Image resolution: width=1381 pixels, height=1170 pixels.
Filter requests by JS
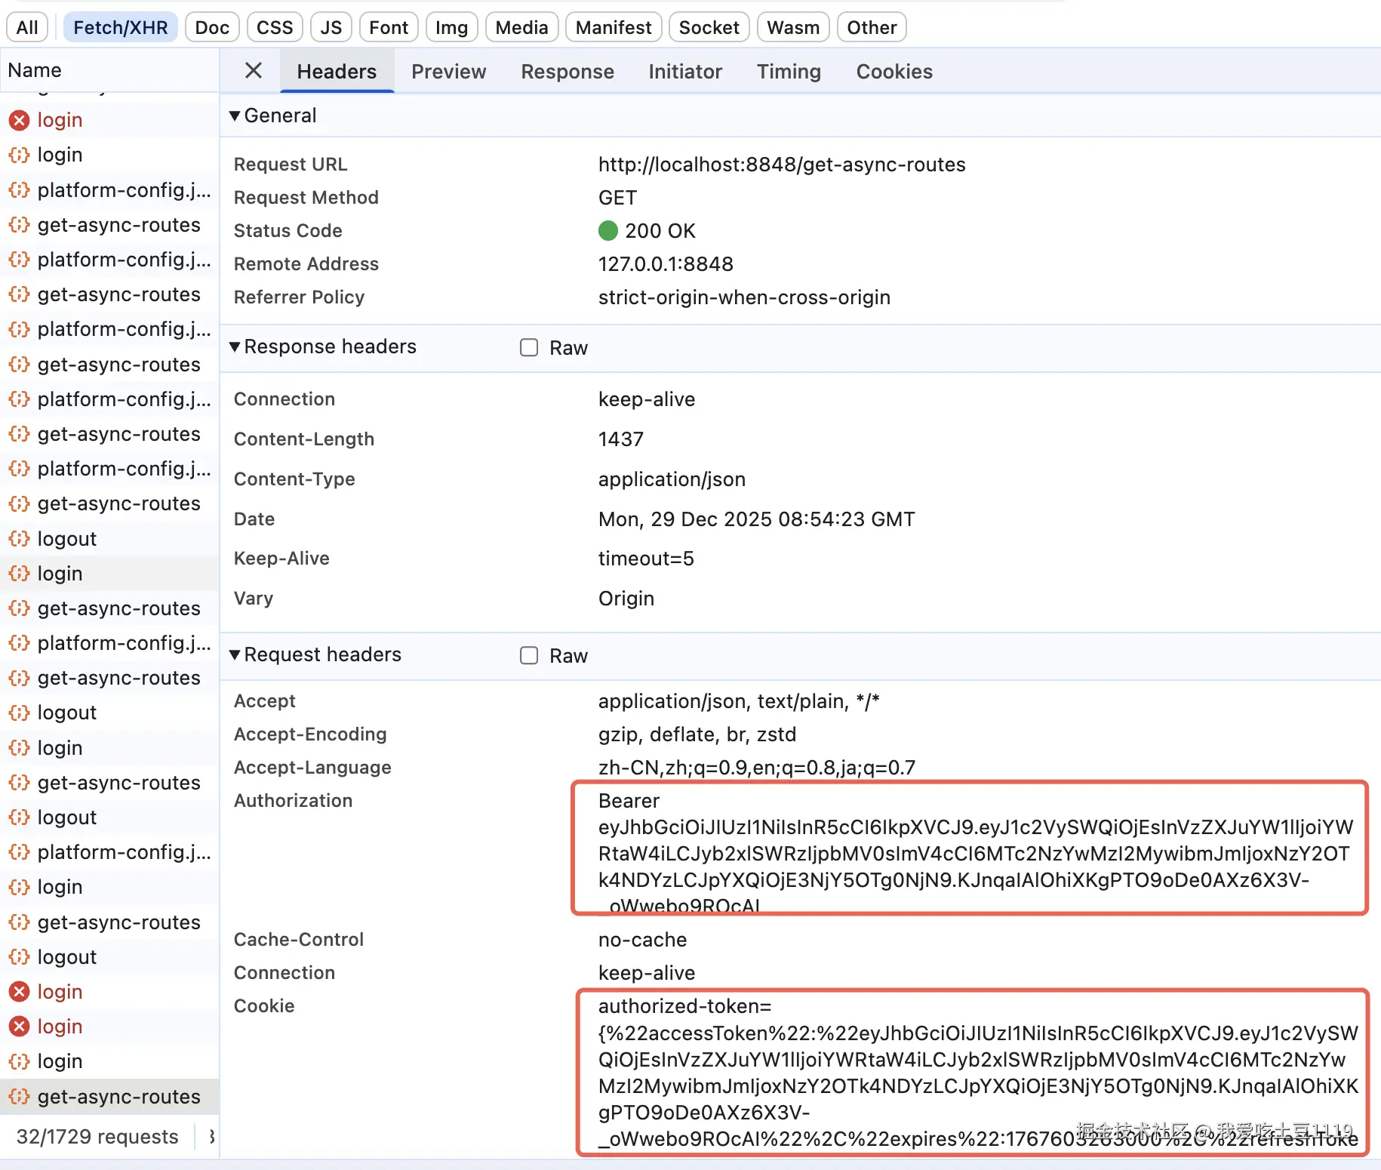[x=331, y=27]
